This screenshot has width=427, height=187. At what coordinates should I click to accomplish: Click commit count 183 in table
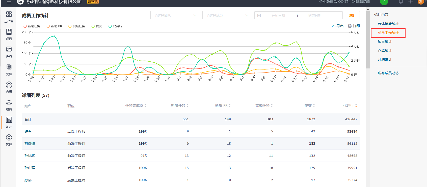[312, 143]
